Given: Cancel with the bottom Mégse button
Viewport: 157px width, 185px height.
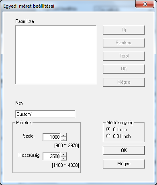Looking at the screenshot, I should pyautogui.click(x=124, y=164).
